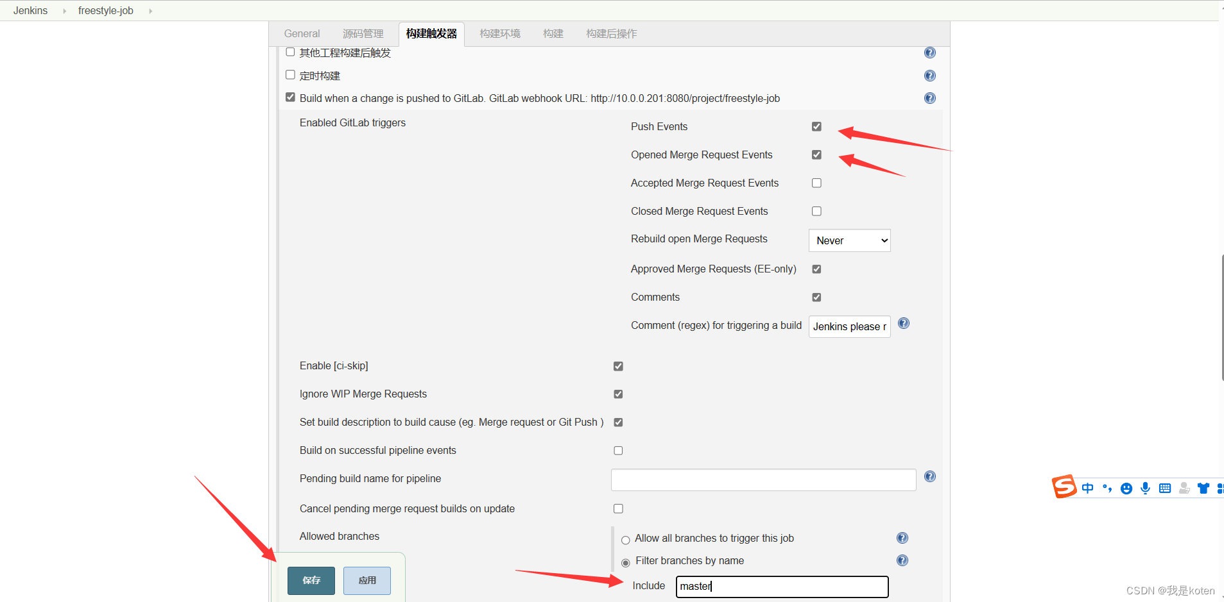
Task: Toggle Enable [ci-skip] checkbox
Action: 618,366
